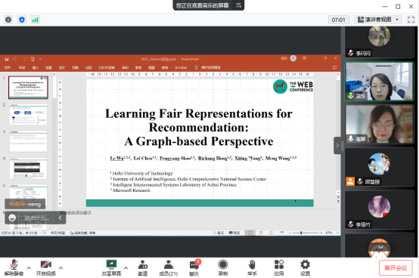Open the speaker view layout dropdown
Image resolution: width=419 pixels, height=278 pixels.
pyautogui.click(x=378, y=20)
